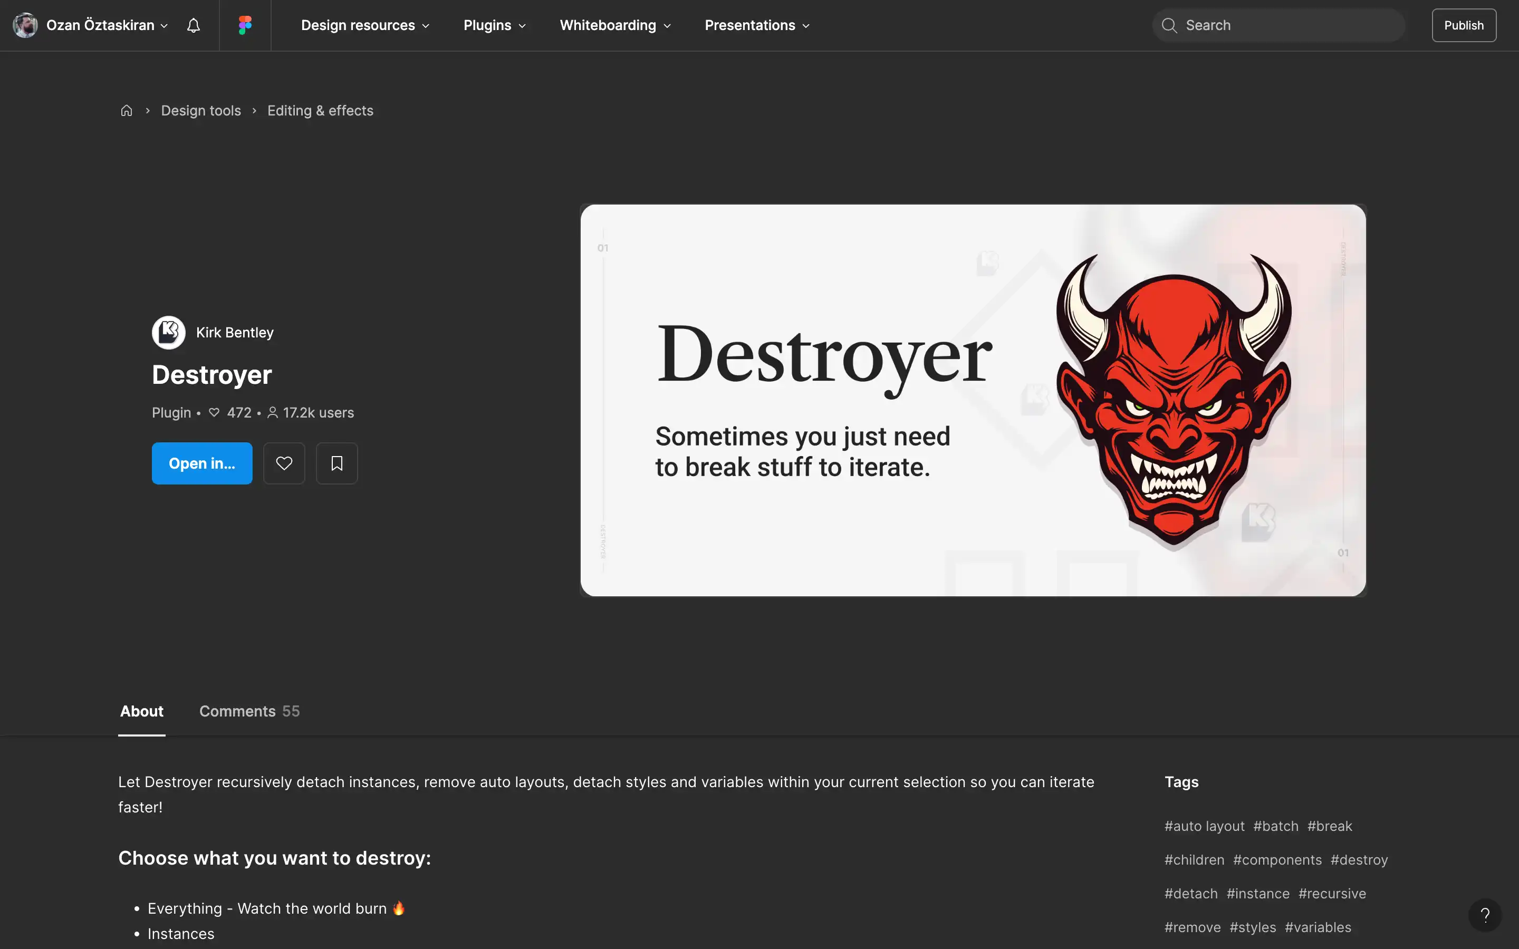Image resolution: width=1519 pixels, height=949 pixels.
Task: Click the #batch tag
Action: coord(1275,826)
